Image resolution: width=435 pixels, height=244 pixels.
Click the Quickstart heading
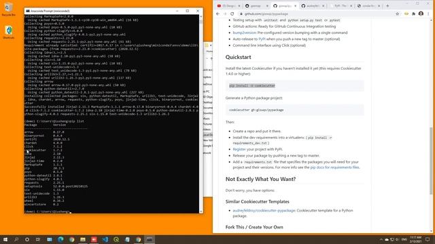click(238, 57)
